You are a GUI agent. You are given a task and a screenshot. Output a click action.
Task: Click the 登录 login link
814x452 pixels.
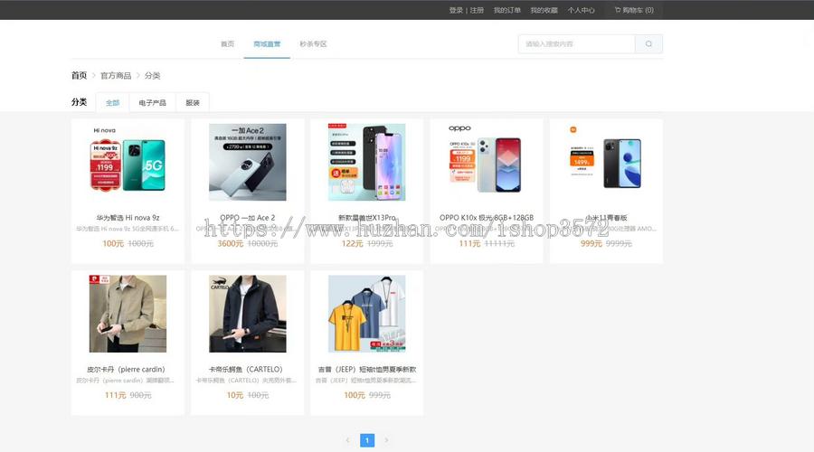tap(456, 10)
